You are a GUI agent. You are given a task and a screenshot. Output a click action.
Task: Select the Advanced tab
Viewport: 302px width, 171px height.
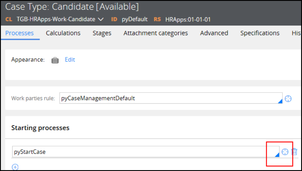tap(214, 33)
